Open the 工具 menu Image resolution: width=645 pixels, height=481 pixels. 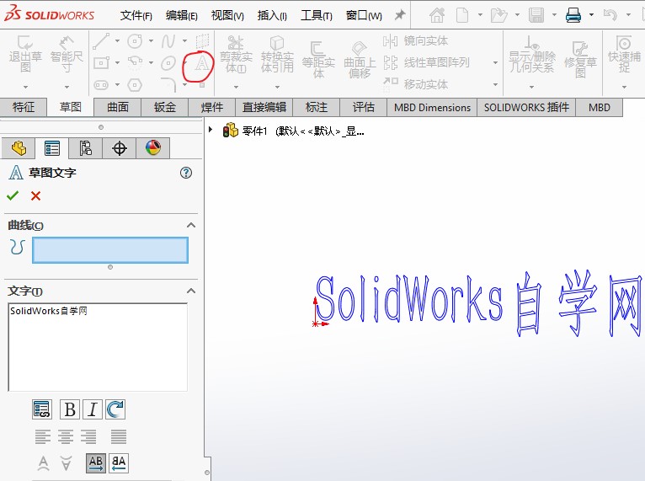tap(316, 15)
